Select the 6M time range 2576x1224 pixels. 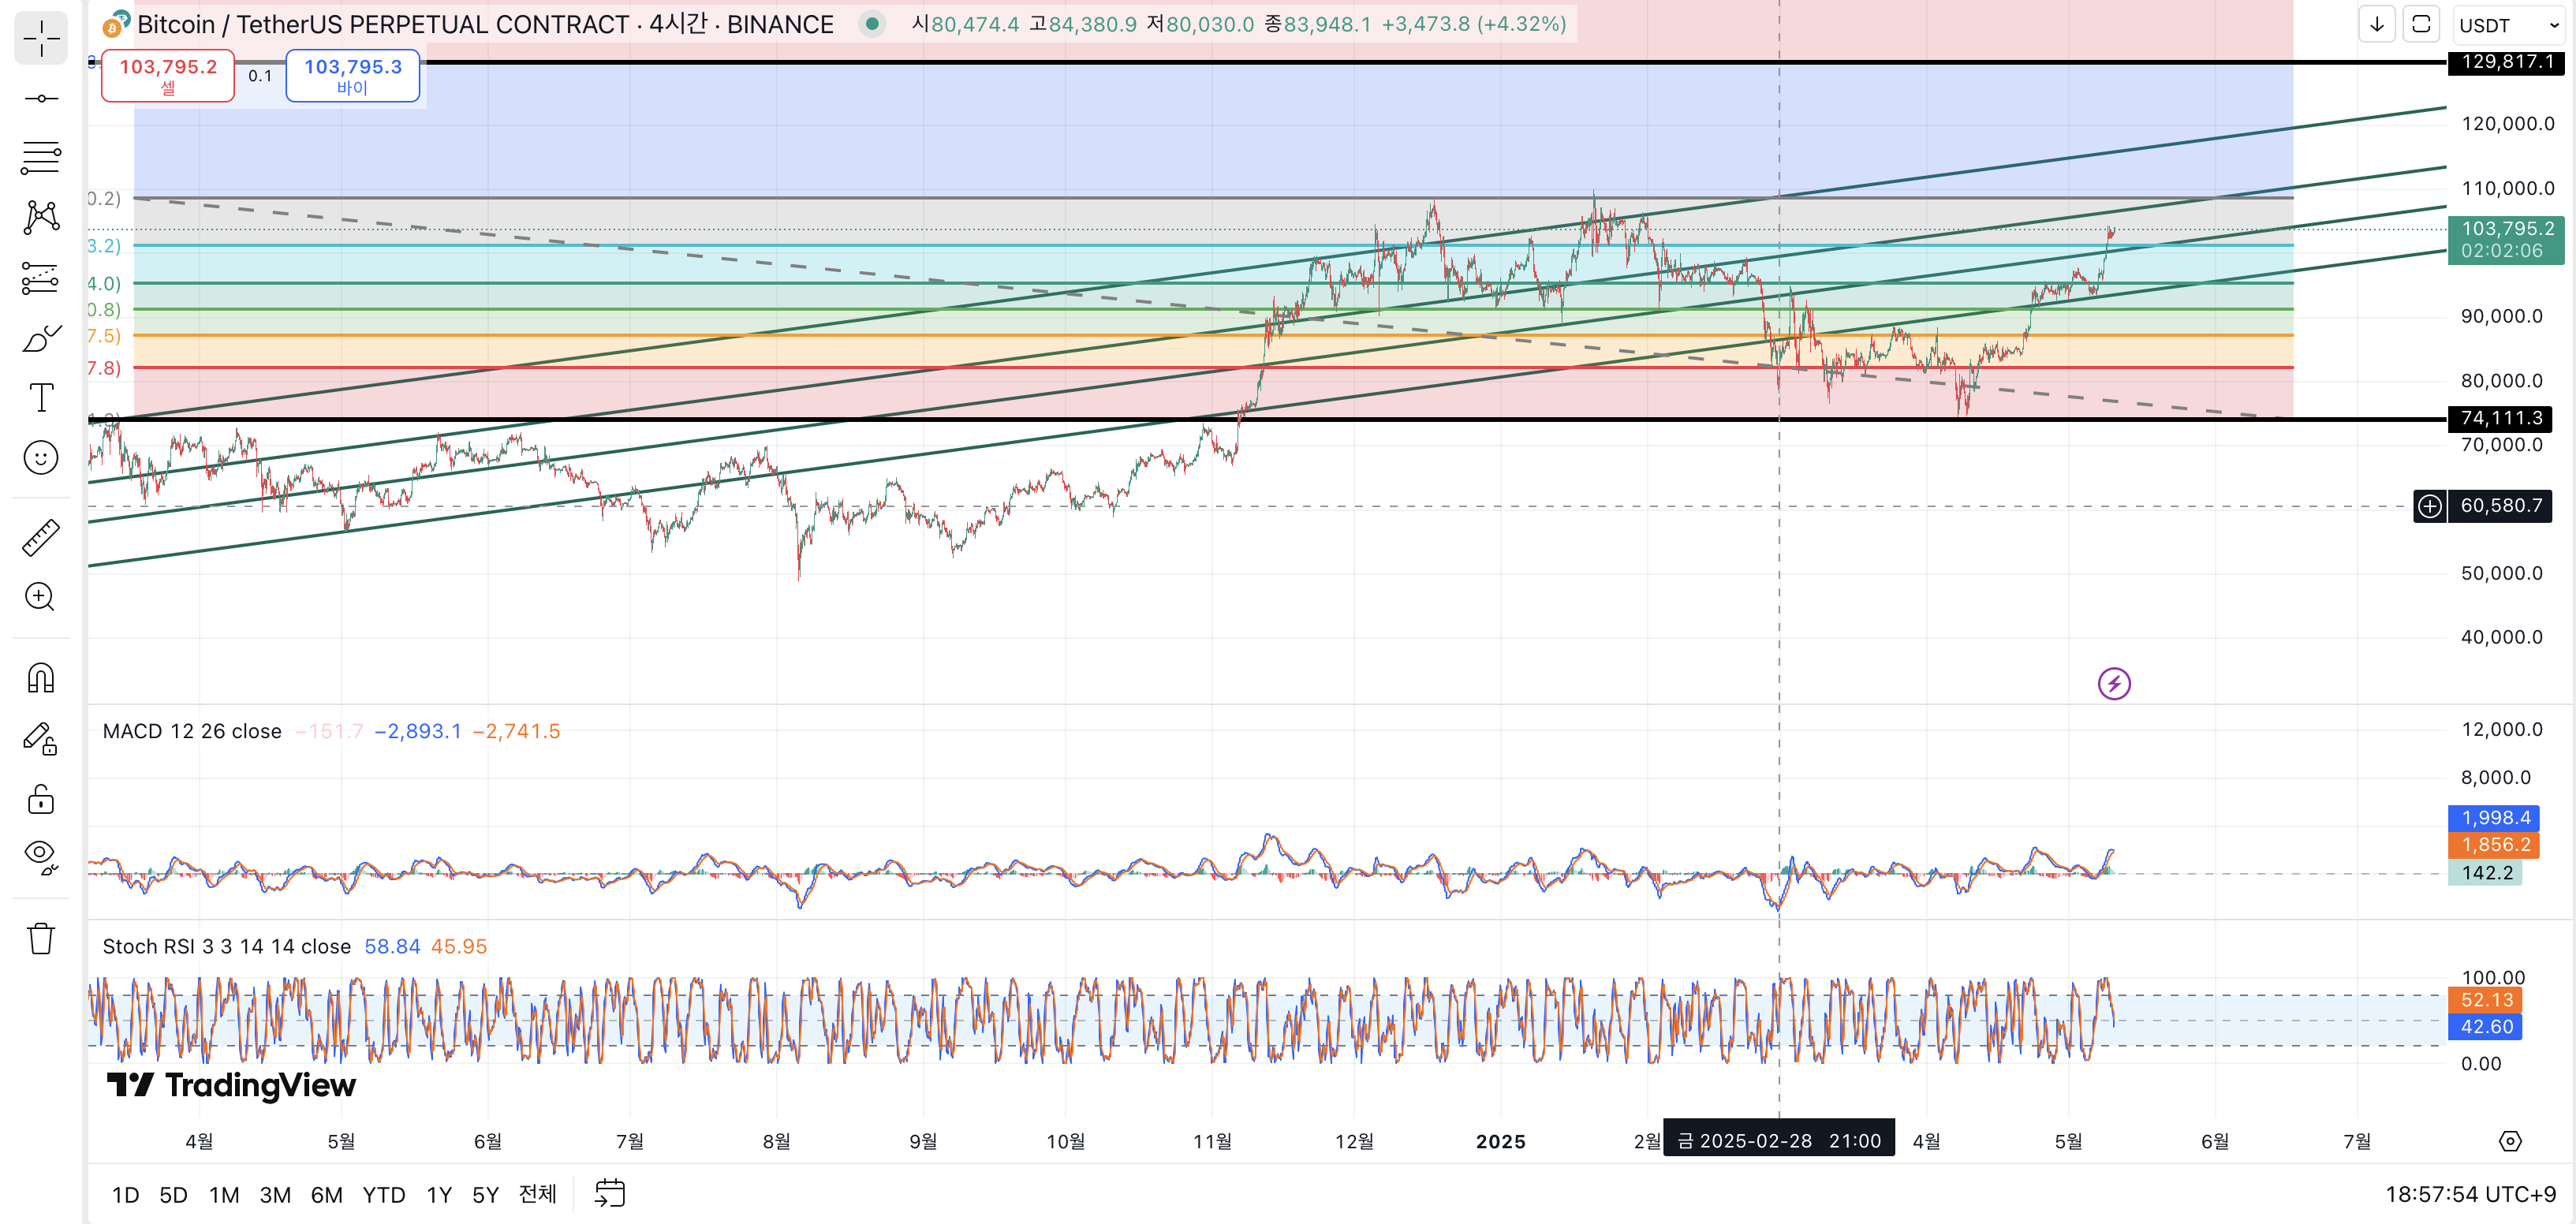[327, 1195]
